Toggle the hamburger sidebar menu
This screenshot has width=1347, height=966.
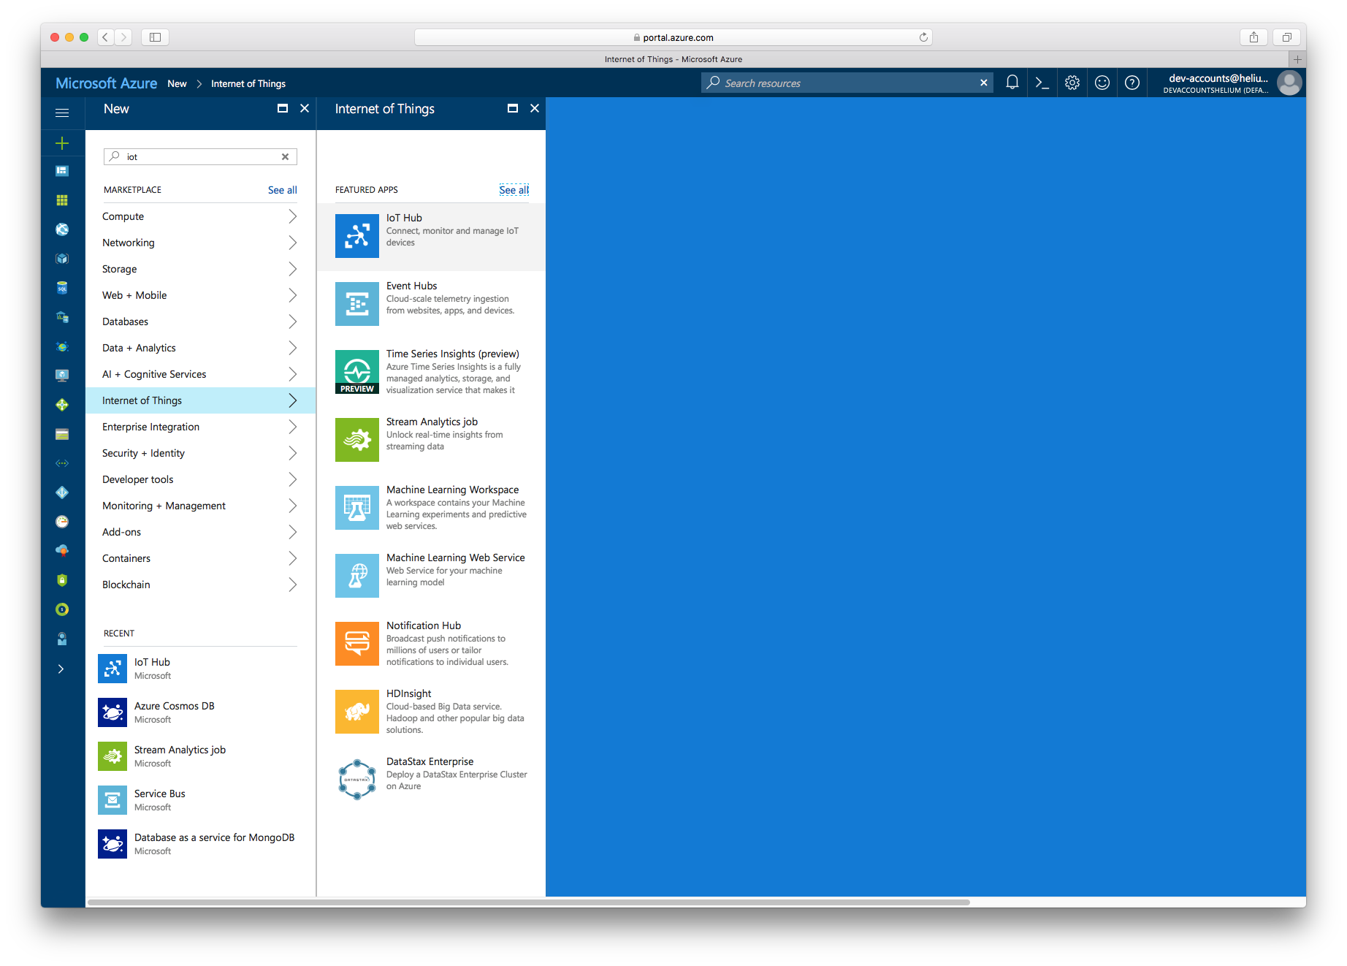(x=62, y=113)
